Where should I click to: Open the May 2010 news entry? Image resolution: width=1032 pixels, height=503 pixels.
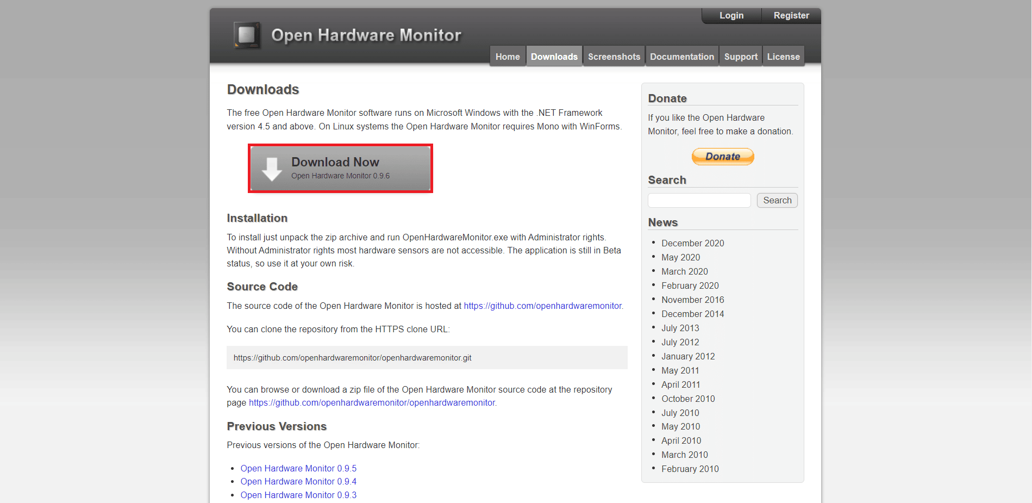[x=680, y=426]
